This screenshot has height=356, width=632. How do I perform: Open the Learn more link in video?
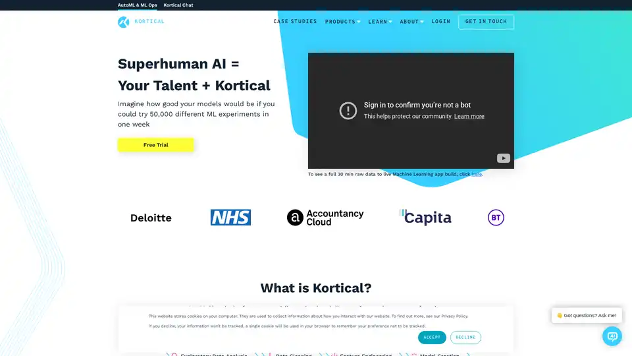[469, 116]
